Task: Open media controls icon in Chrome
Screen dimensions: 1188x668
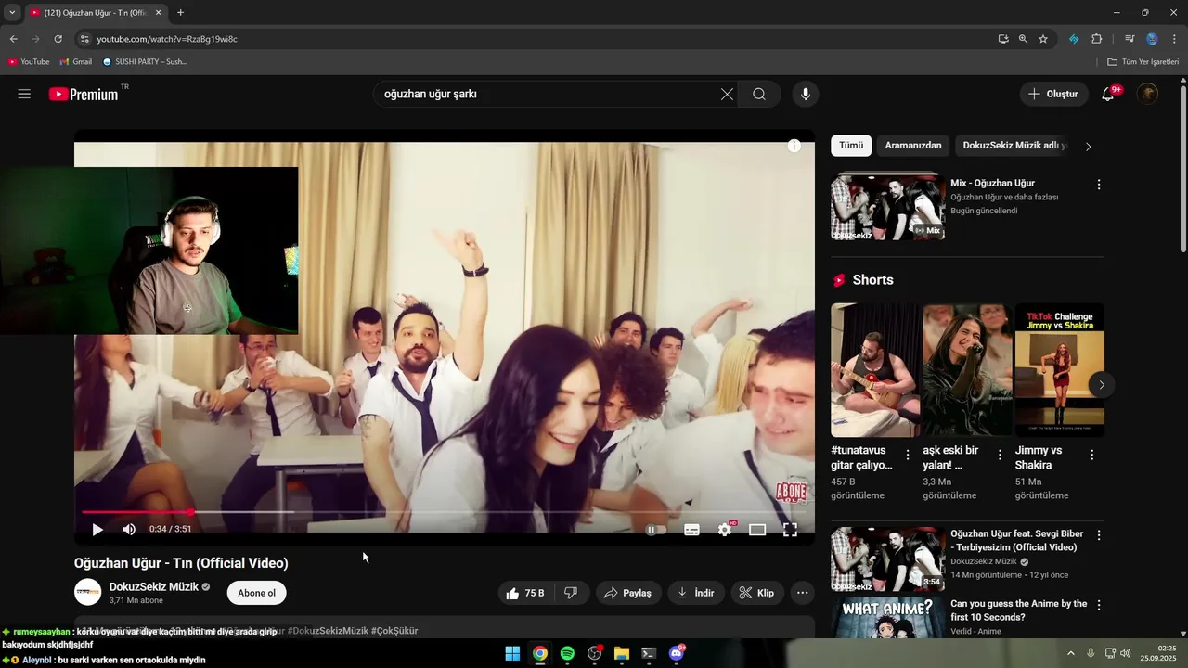Action: [x=1130, y=39]
